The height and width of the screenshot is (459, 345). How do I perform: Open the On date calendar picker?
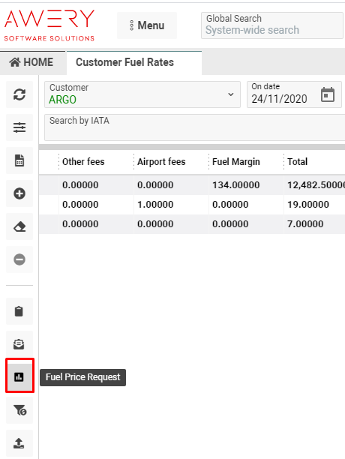328,94
